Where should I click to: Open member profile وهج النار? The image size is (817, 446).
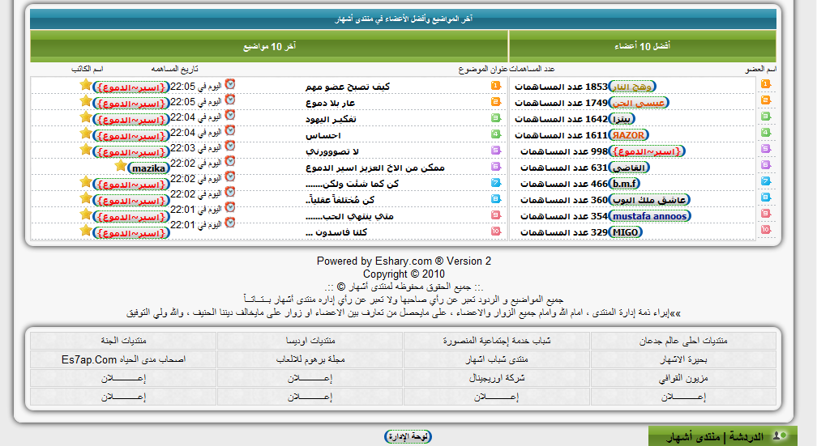[x=632, y=87]
